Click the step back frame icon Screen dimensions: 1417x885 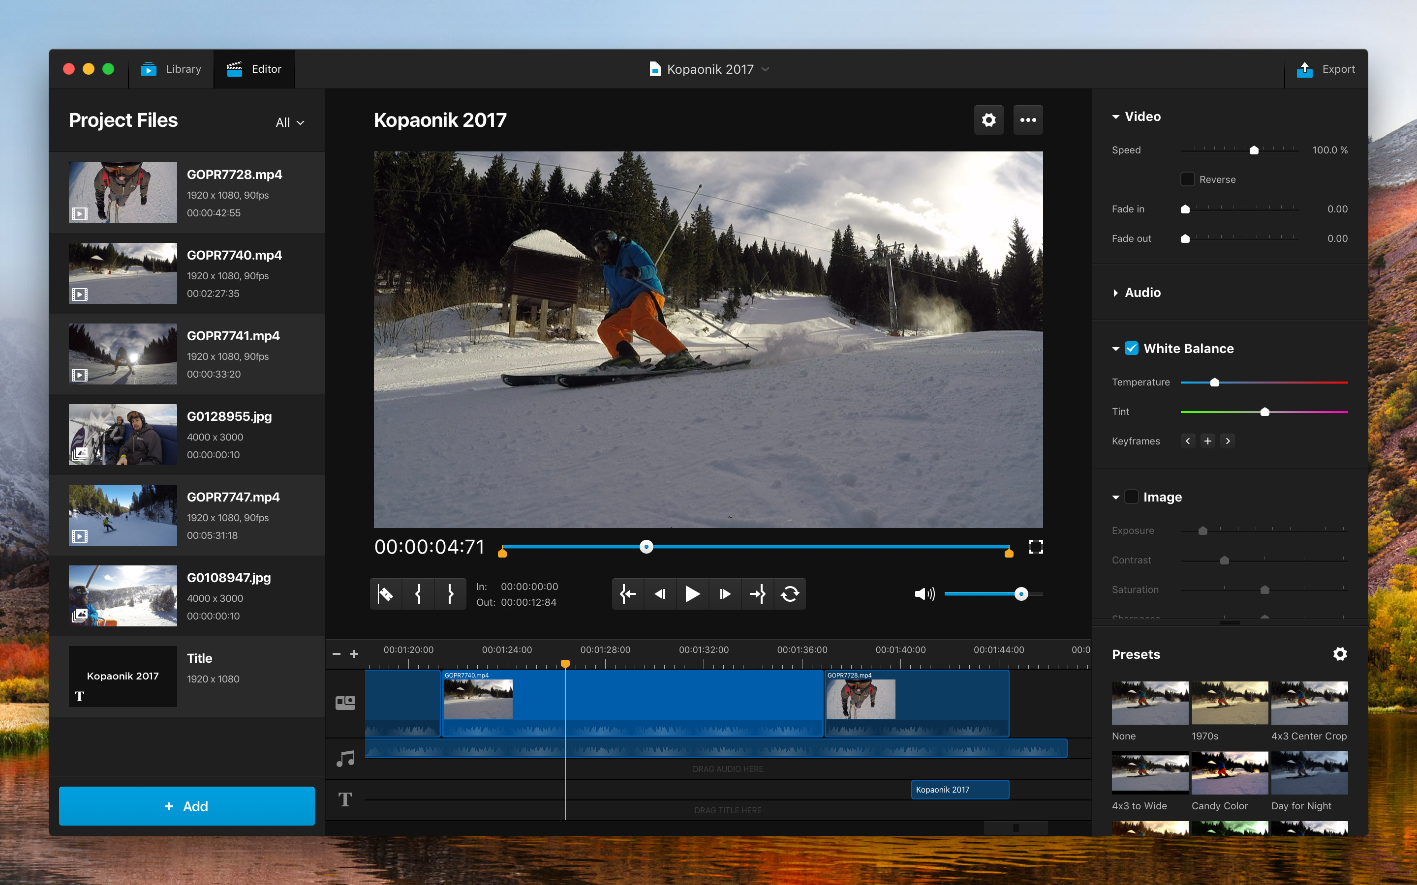[x=657, y=592]
